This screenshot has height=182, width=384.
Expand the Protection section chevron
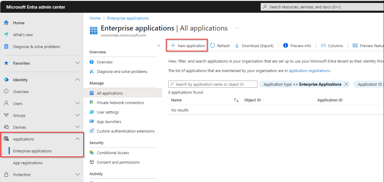click(78, 174)
